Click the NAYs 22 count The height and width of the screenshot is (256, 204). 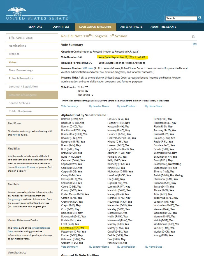[x=83, y=91]
